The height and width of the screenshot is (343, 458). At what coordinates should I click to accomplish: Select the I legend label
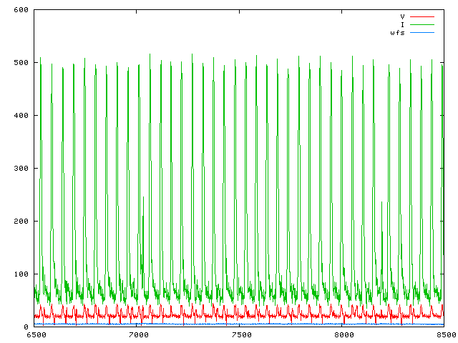[x=403, y=24]
